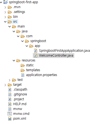
Task: Select the test folder label
Action: (20, 80)
